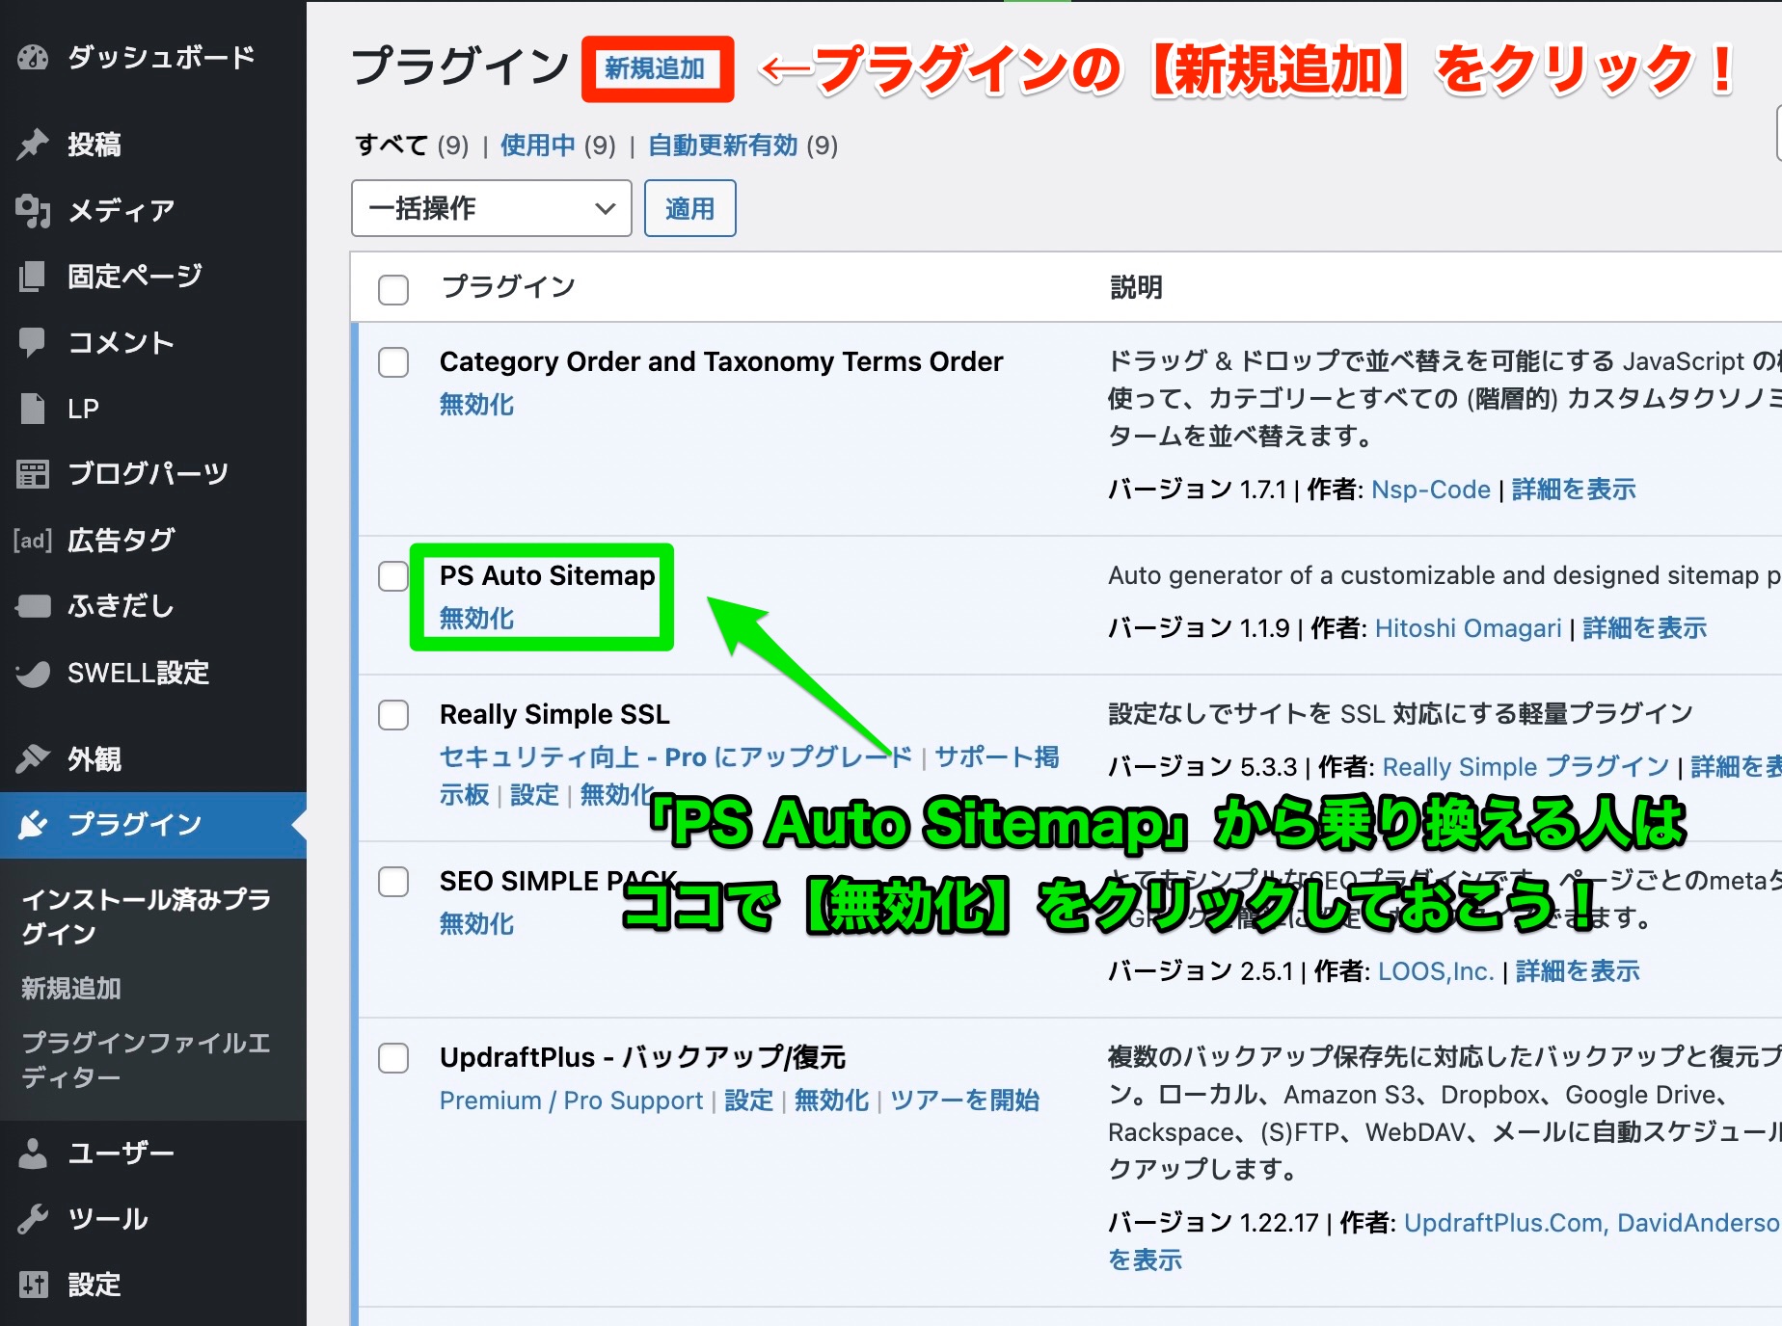Open the Media camera-note icon
This screenshot has width=1782, height=1326.
pyautogui.click(x=33, y=210)
